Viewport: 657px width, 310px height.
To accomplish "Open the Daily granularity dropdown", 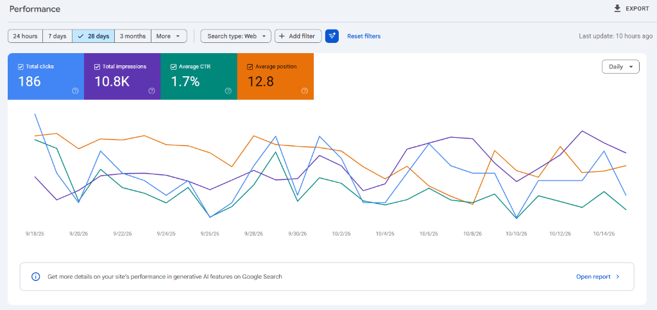I will (620, 67).
